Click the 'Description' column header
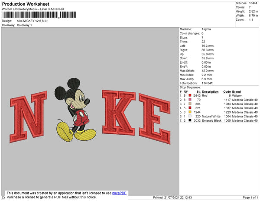The image size is (260, 201). click(210, 92)
